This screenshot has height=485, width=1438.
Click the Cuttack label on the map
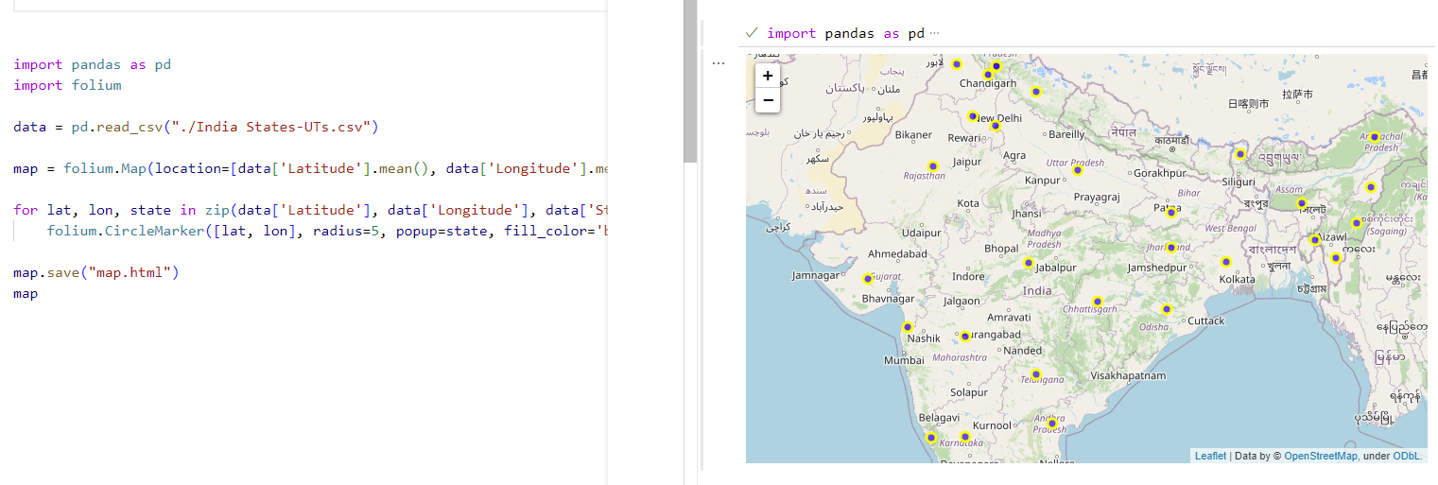tap(1206, 320)
